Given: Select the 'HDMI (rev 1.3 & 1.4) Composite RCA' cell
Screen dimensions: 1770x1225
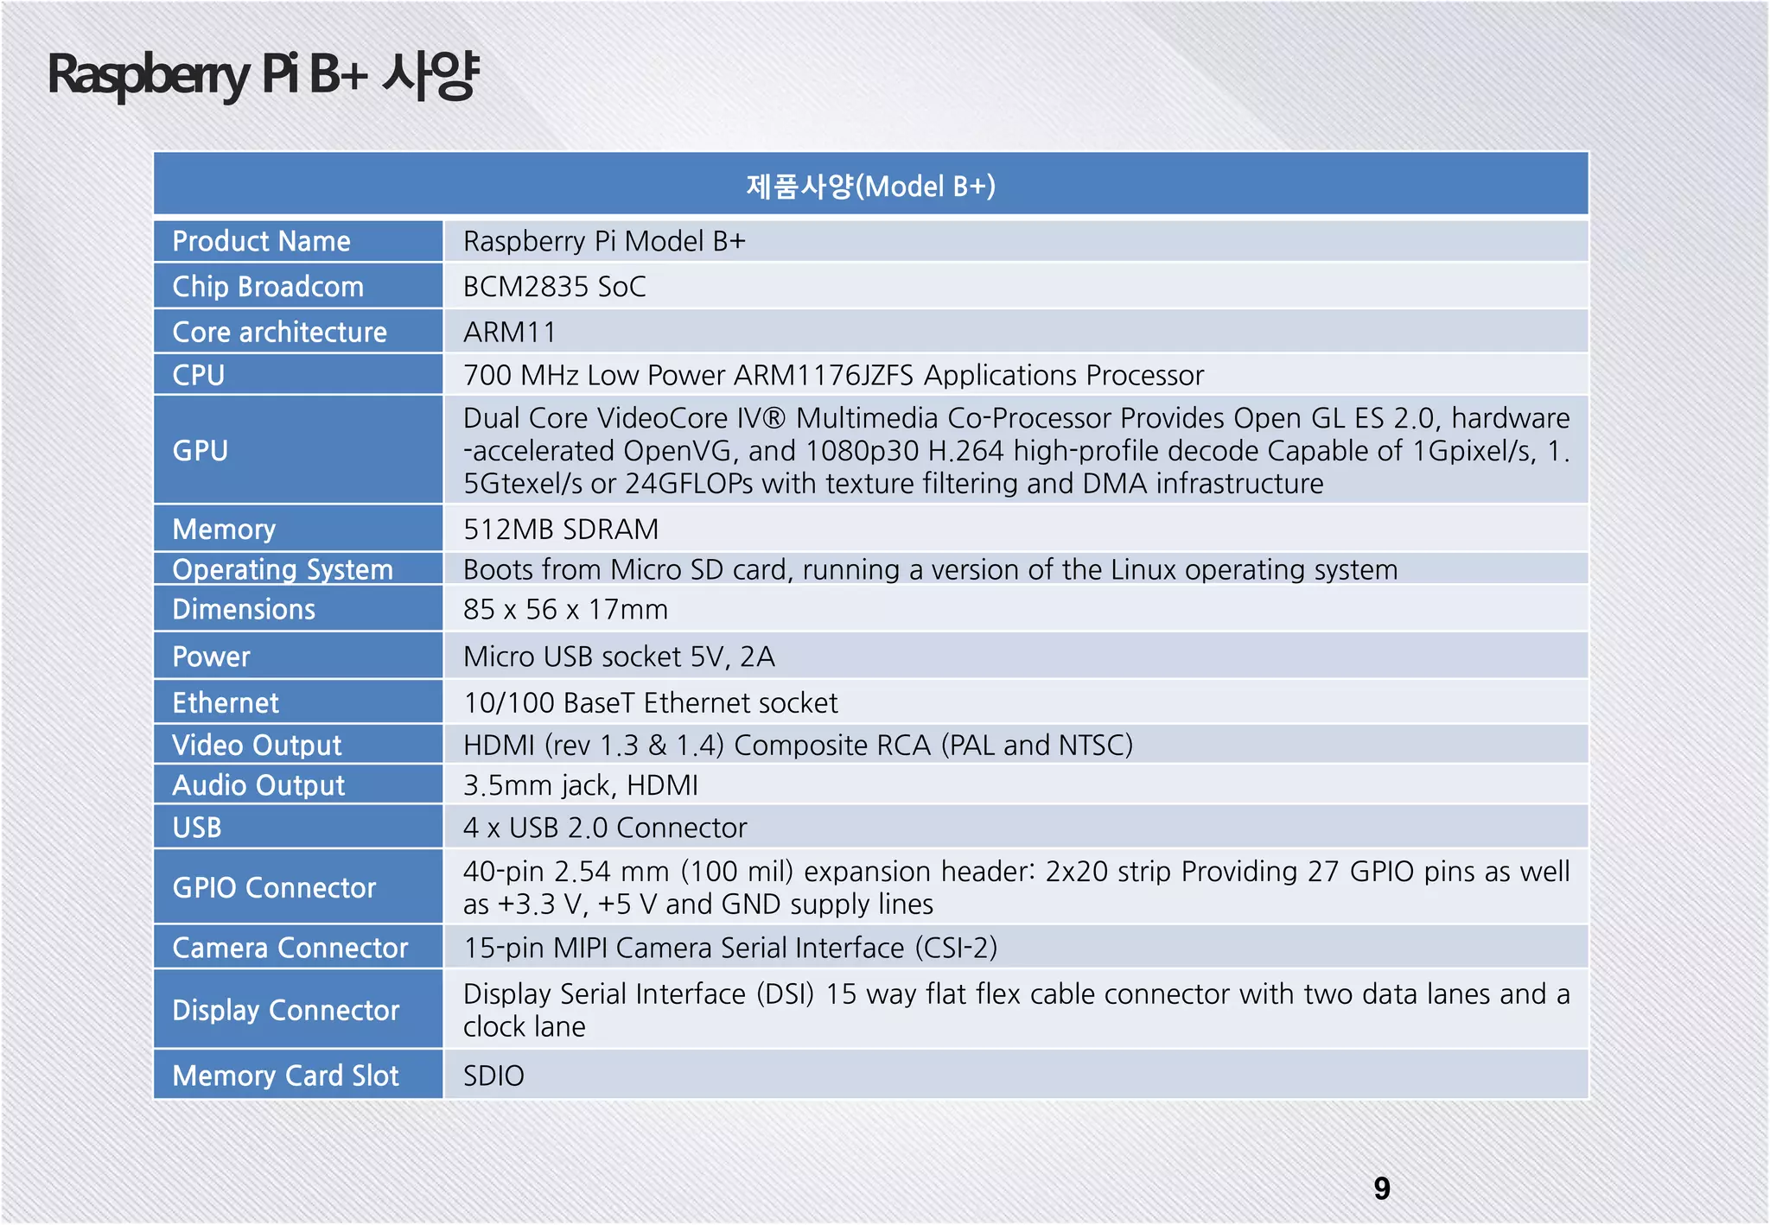Looking at the screenshot, I should click(1016, 744).
